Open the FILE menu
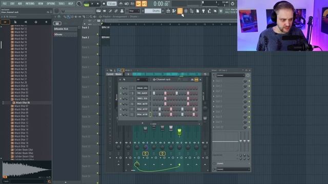Screen dimensions: 328x184 click(x=5, y=4)
